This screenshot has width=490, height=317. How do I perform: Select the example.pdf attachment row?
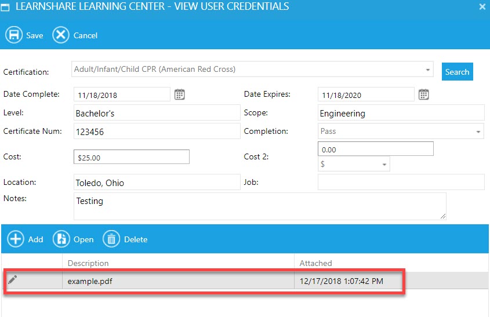coord(174,281)
